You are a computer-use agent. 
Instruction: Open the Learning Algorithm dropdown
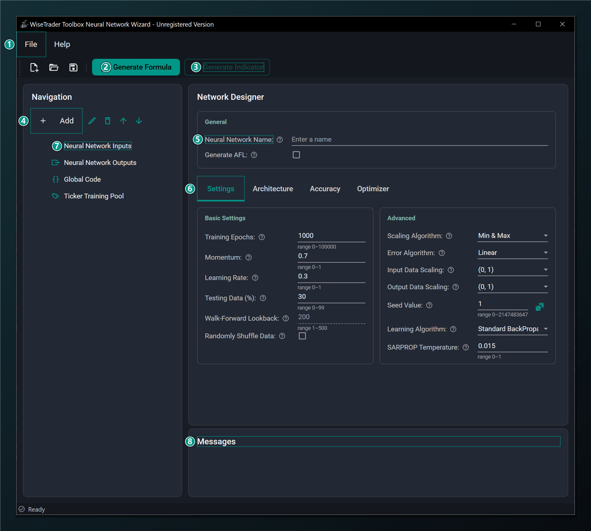pos(513,329)
